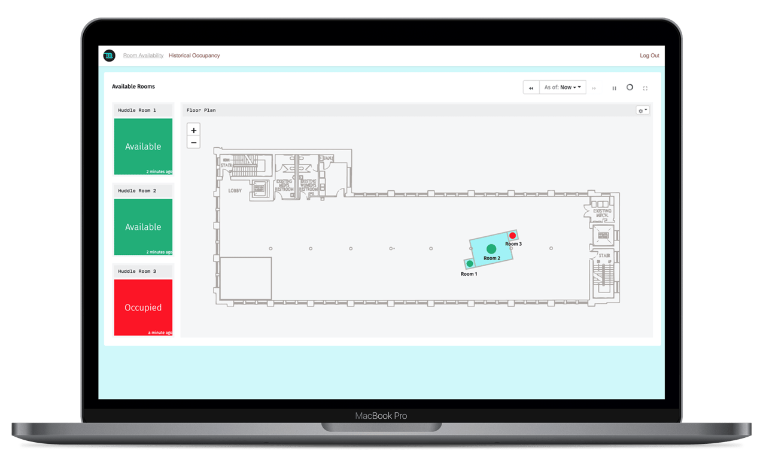Click the skip-forward icon beside the time selector
Image resolution: width=766 pixels, height=472 pixels.
(594, 88)
